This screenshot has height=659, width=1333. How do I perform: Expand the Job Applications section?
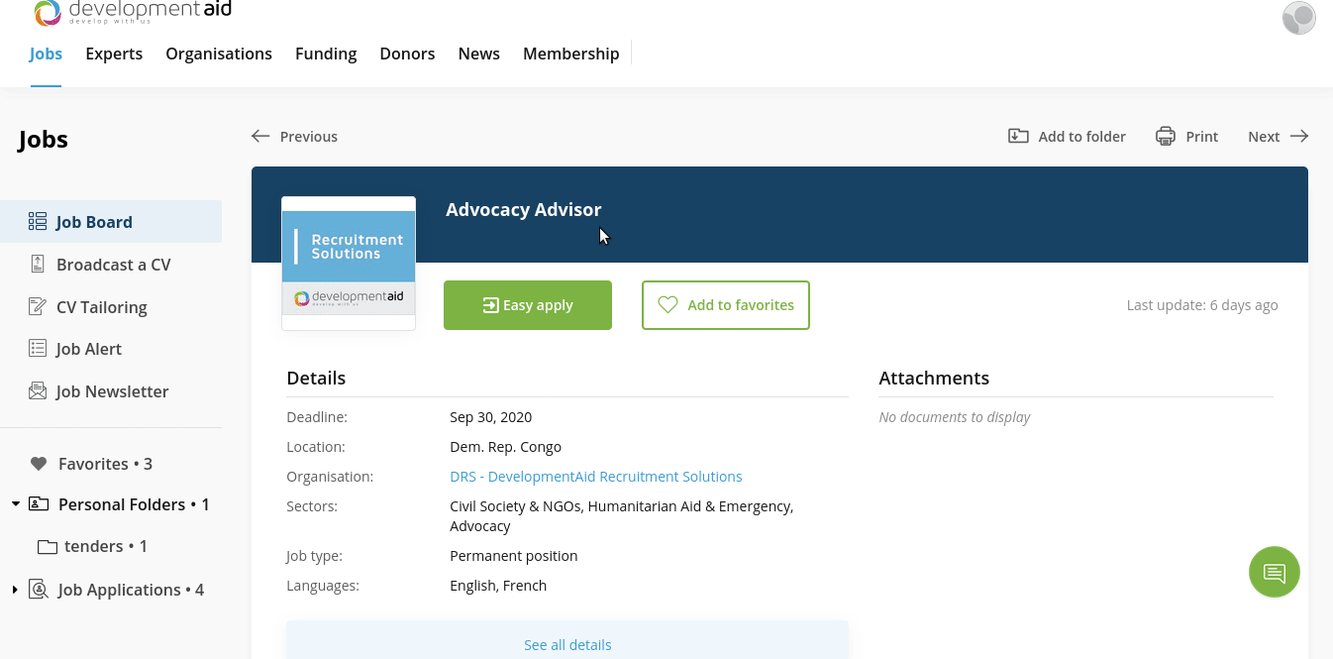[14, 589]
